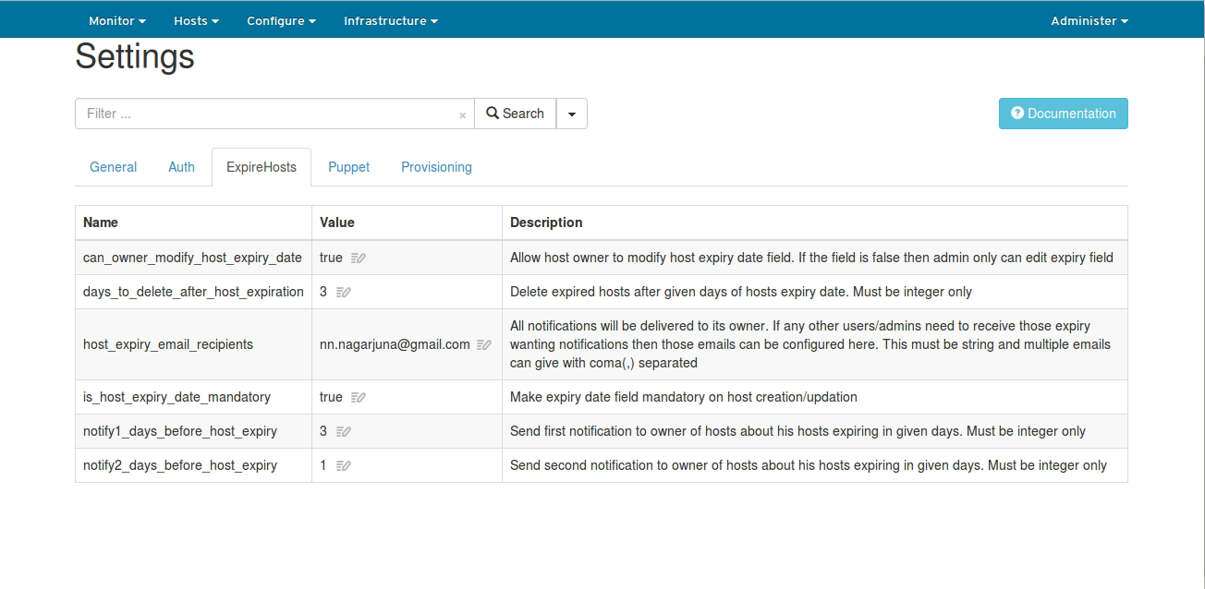Click the value 3 for notify1_days_before_host_expiry
The width and height of the screenshot is (1205, 589).
[323, 431]
